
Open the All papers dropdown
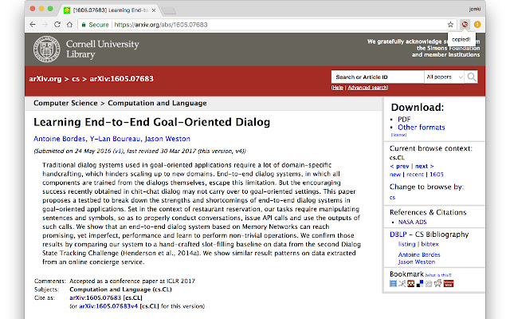pyautogui.click(x=445, y=77)
